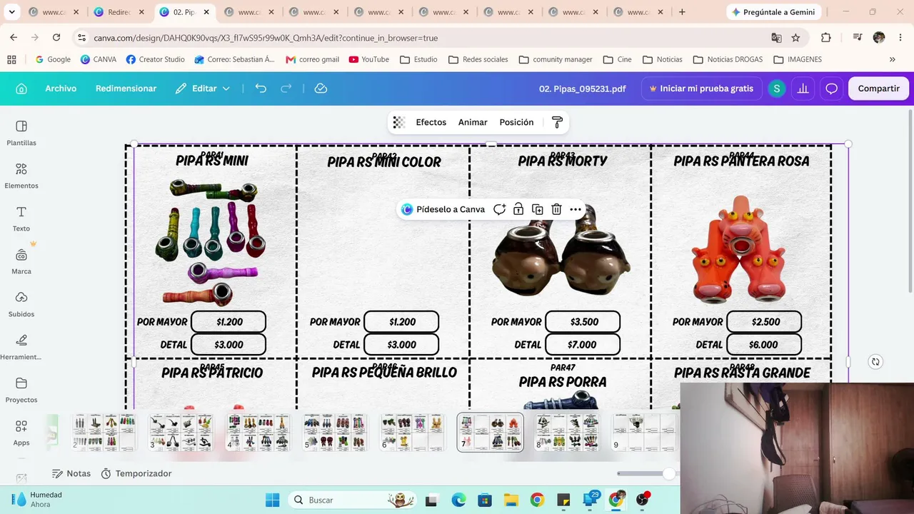Bookmark this page with the star
This screenshot has height=514, width=914.
coord(795,38)
